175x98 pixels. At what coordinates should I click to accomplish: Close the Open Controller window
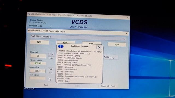pos(128,17)
